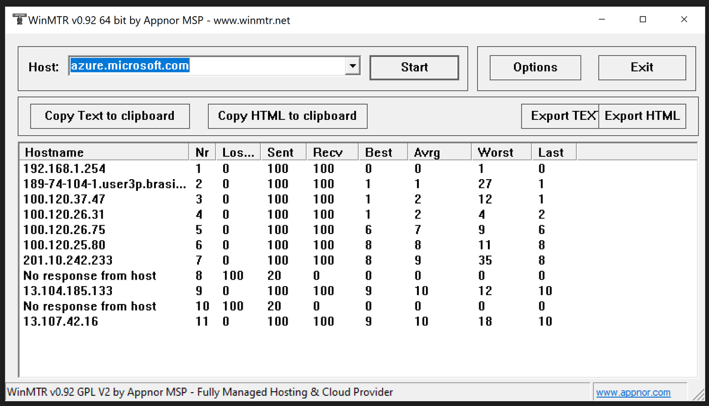
Task: Close the WinMTR window
Action: [x=684, y=19]
